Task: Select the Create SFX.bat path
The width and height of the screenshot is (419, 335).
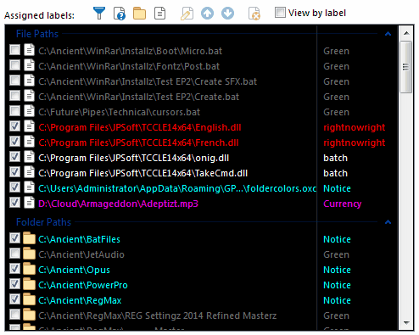Action: (148, 81)
